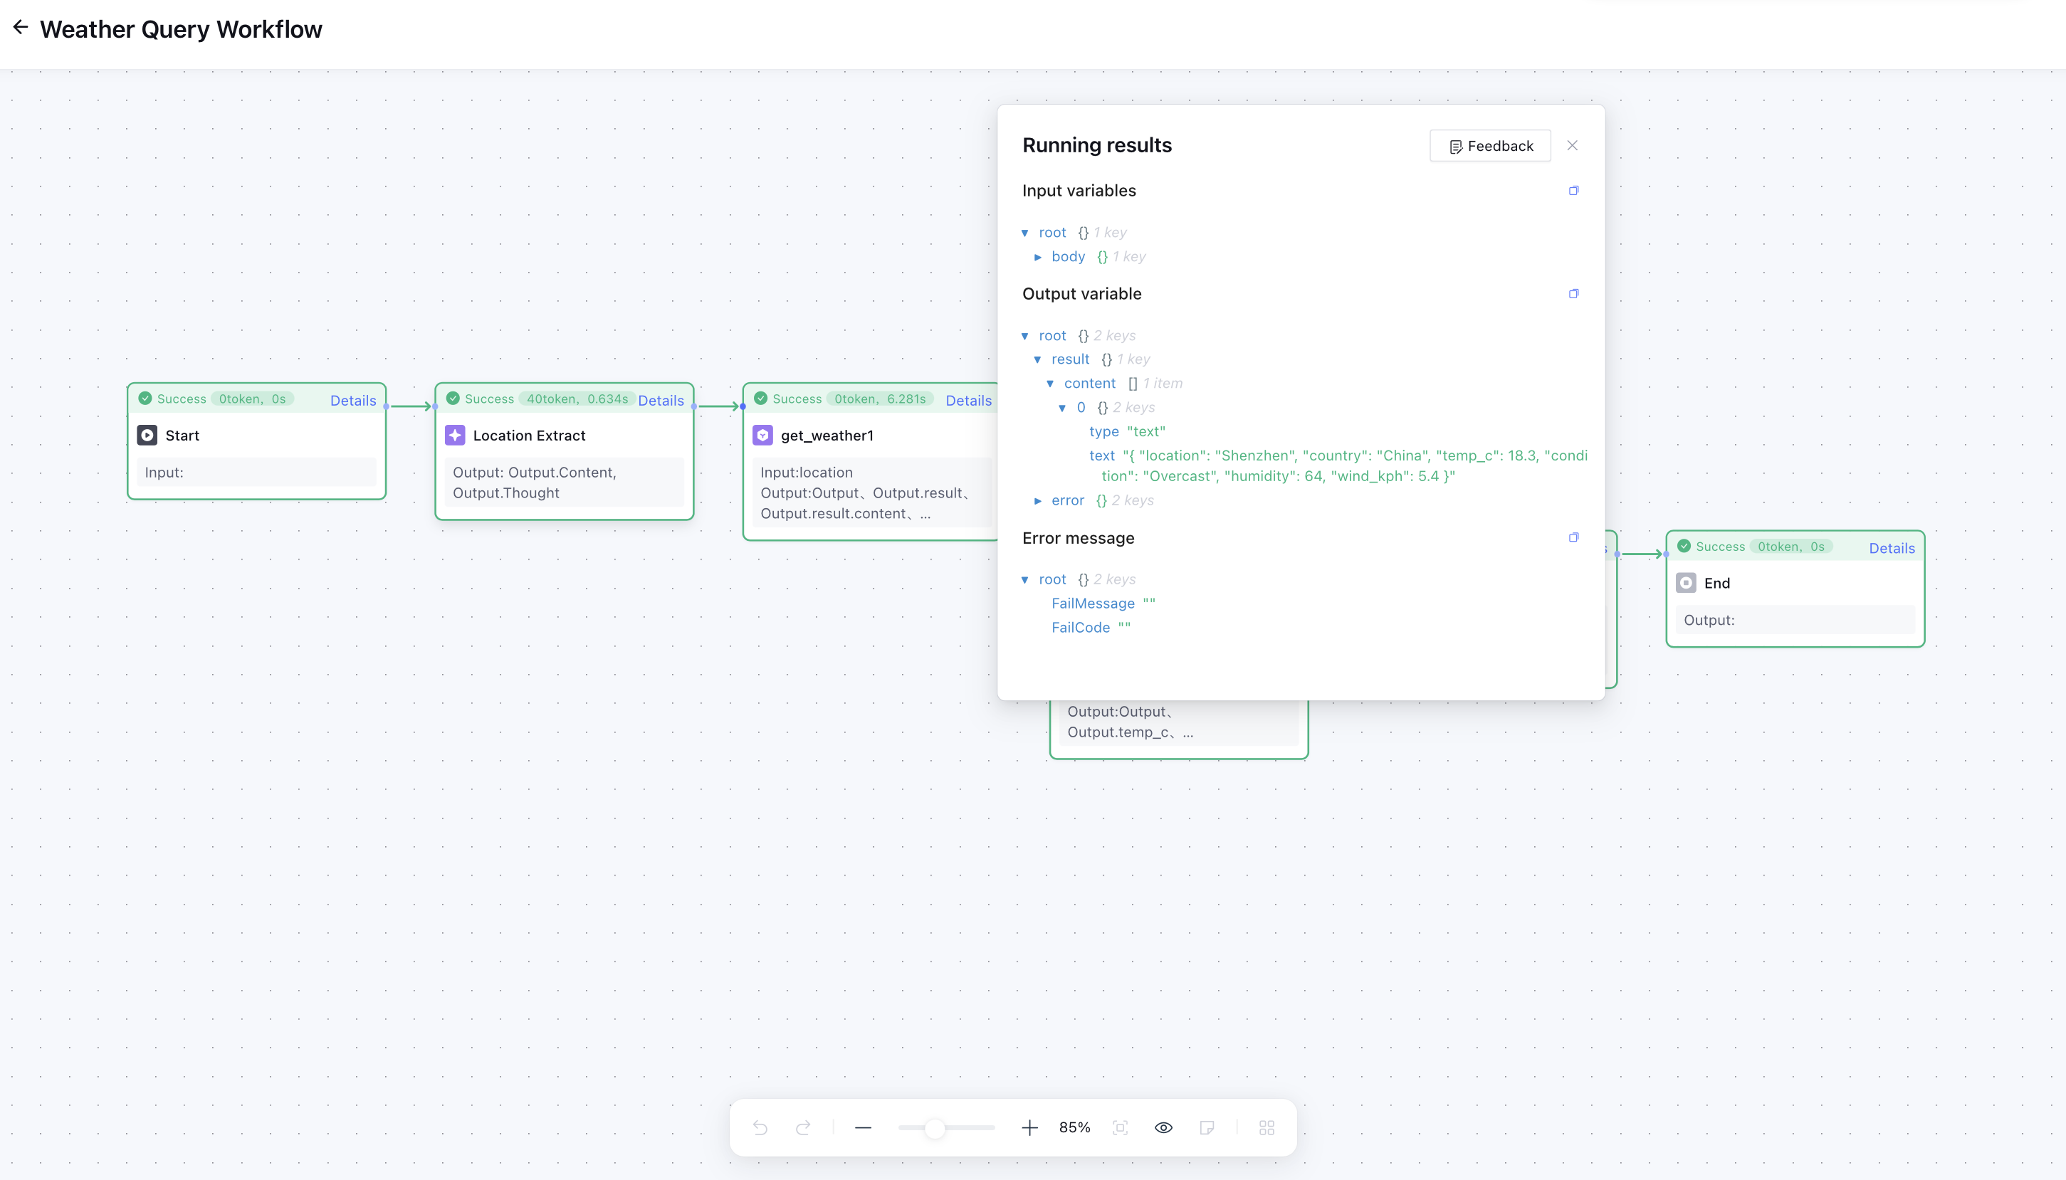Click the sticky note icon in the bottom toolbar
The image size is (2066, 1180).
pyautogui.click(x=1207, y=1127)
